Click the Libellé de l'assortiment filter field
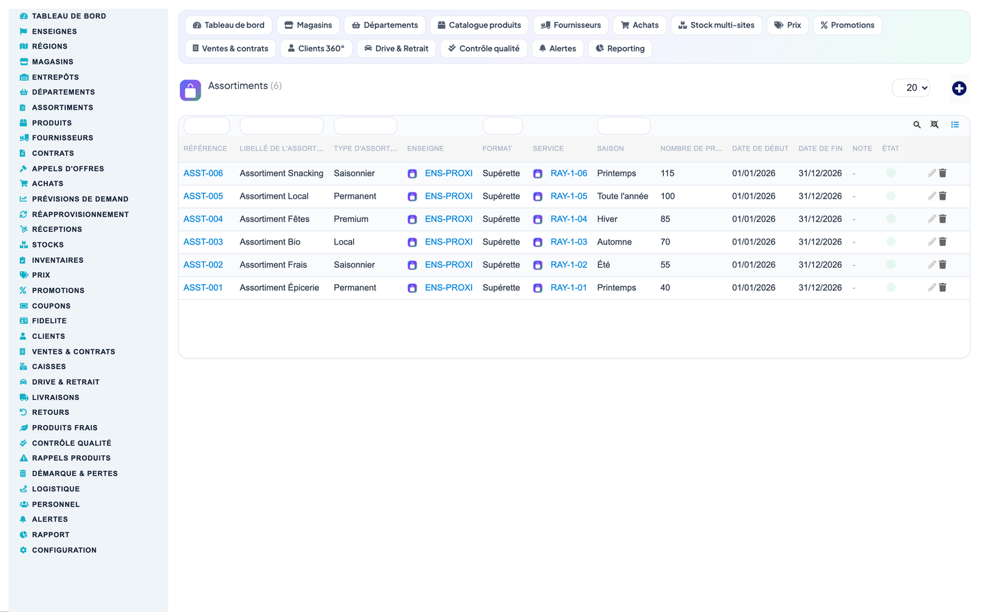The width and height of the screenshot is (989, 612). [281, 126]
